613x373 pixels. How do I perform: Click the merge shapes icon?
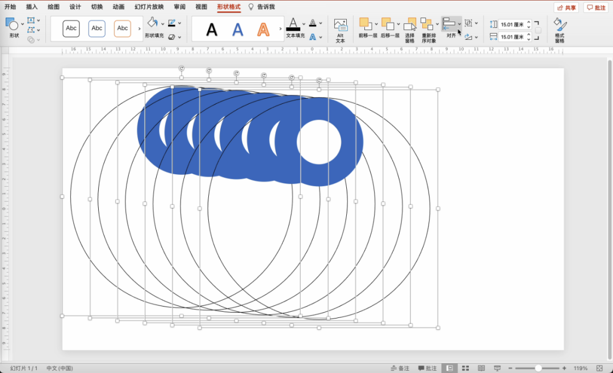coord(31,40)
